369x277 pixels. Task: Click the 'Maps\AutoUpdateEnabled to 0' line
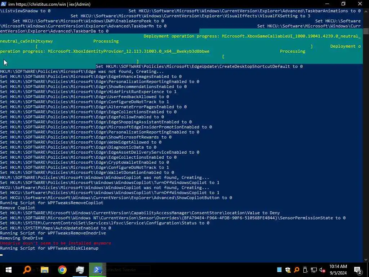(55, 228)
